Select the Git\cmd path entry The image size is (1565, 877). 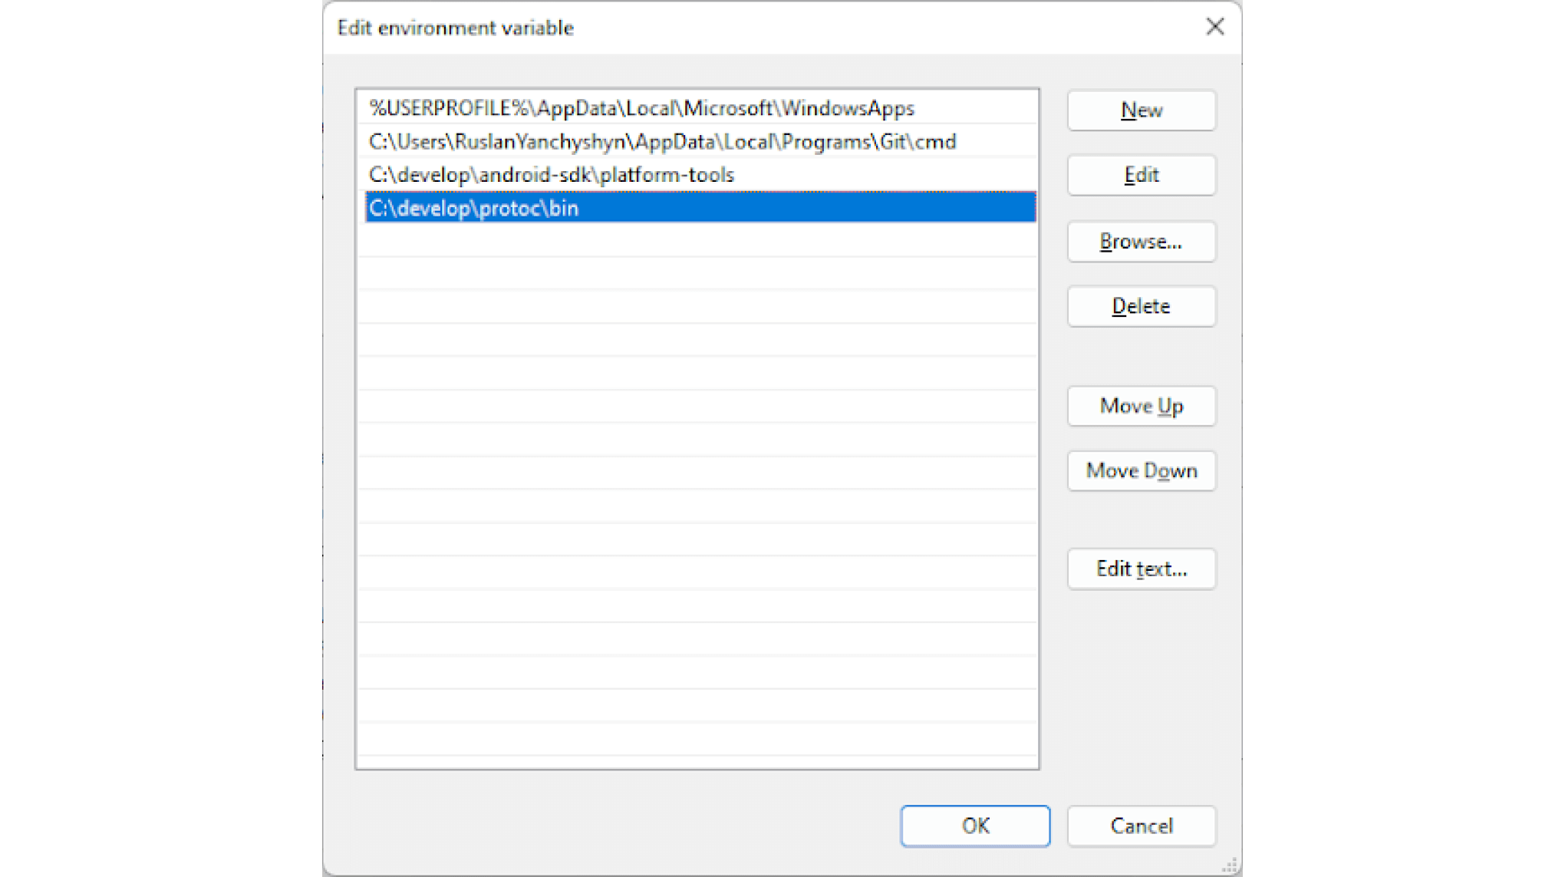coord(662,142)
